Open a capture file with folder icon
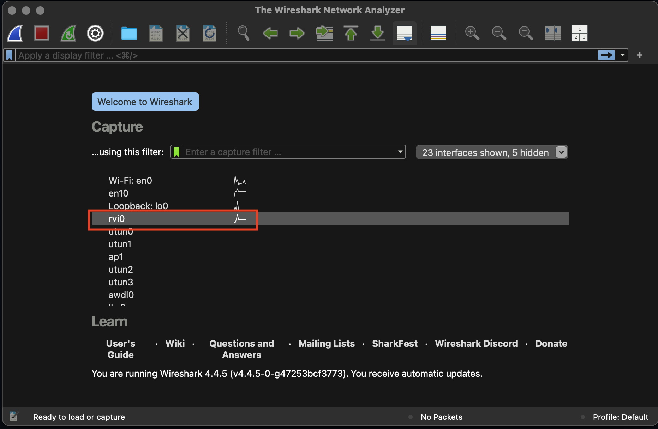The image size is (658, 429). tap(129, 34)
